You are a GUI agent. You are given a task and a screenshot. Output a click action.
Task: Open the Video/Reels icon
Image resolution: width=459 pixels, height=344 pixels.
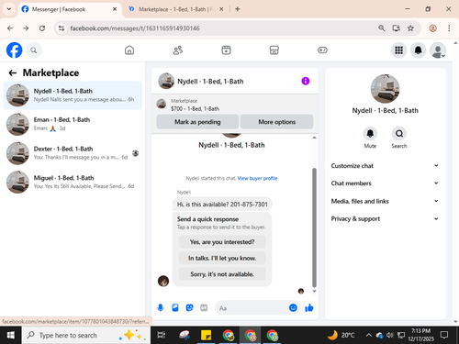(x=226, y=50)
